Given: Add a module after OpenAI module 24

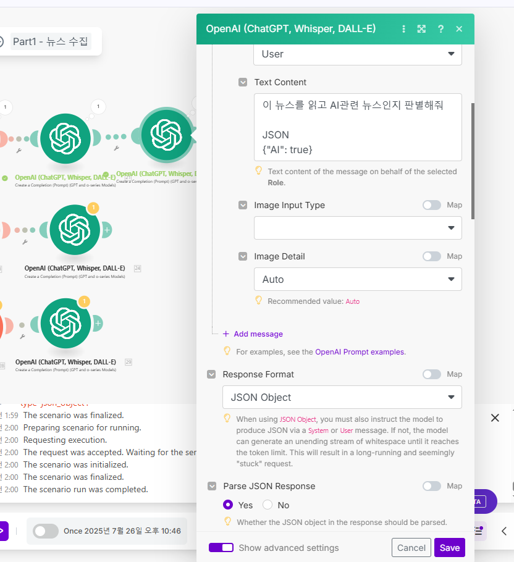Looking at the screenshot, I should point(107,230).
